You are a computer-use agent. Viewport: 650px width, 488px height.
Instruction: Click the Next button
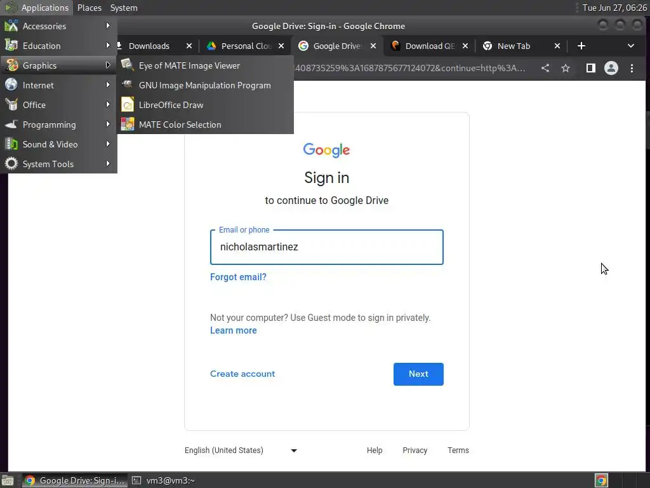click(418, 374)
